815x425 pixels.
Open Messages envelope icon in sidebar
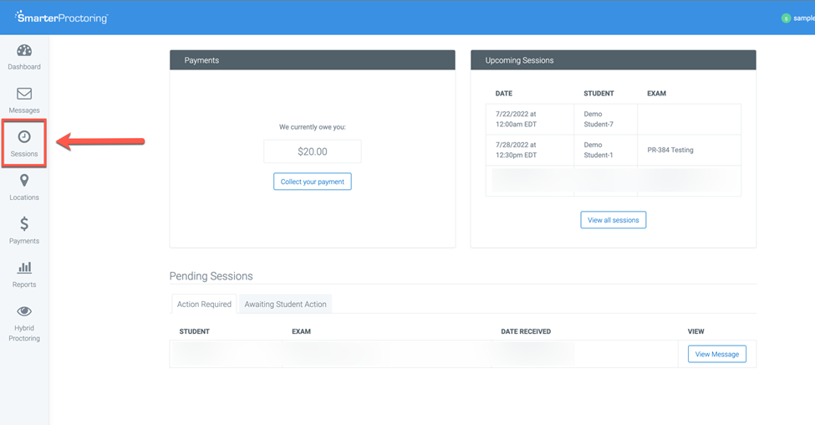(x=24, y=95)
